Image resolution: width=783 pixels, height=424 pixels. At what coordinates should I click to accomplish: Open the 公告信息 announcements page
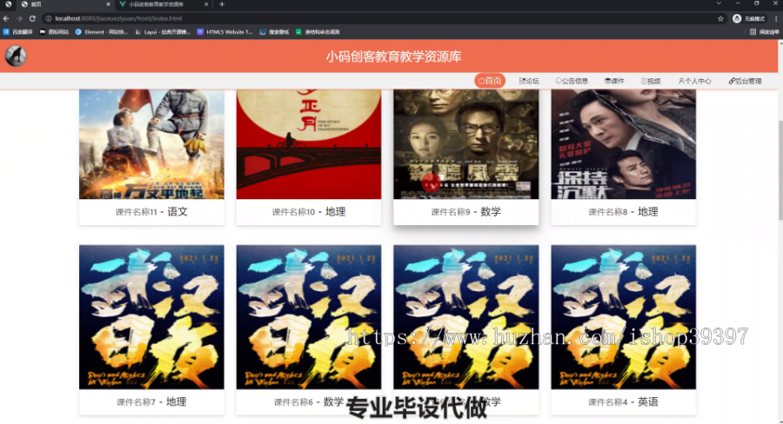pyautogui.click(x=572, y=81)
